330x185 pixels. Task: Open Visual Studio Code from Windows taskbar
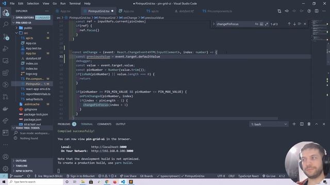click(123, 181)
